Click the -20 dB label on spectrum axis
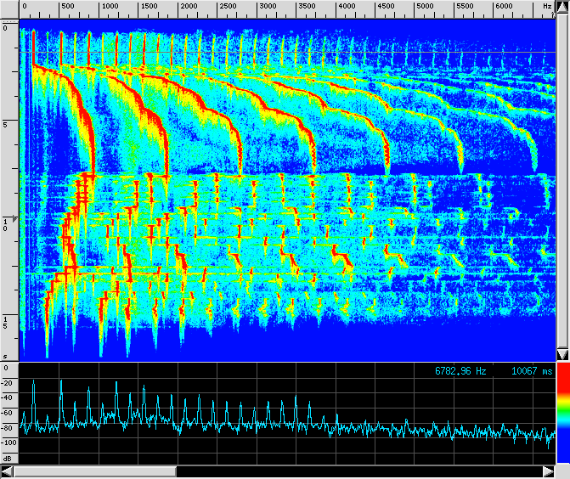570x479 pixels. (x=8, y=383)
